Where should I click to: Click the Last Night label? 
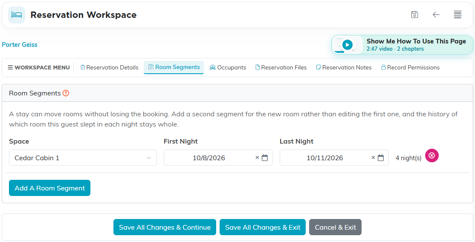[x=297, y=141]
